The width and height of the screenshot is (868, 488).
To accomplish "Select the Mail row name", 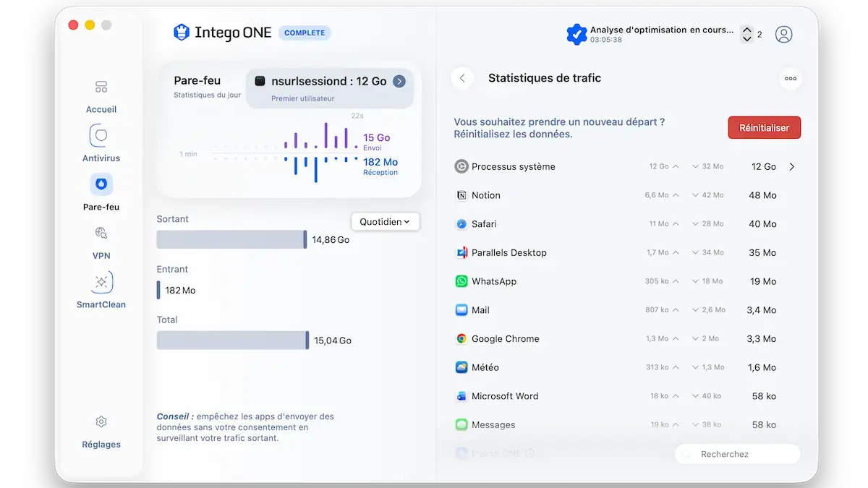I will [x=480, y=310].
